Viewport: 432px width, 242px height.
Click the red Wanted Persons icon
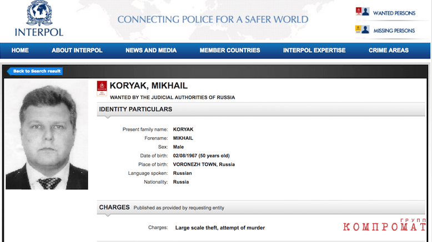(359, 11)
